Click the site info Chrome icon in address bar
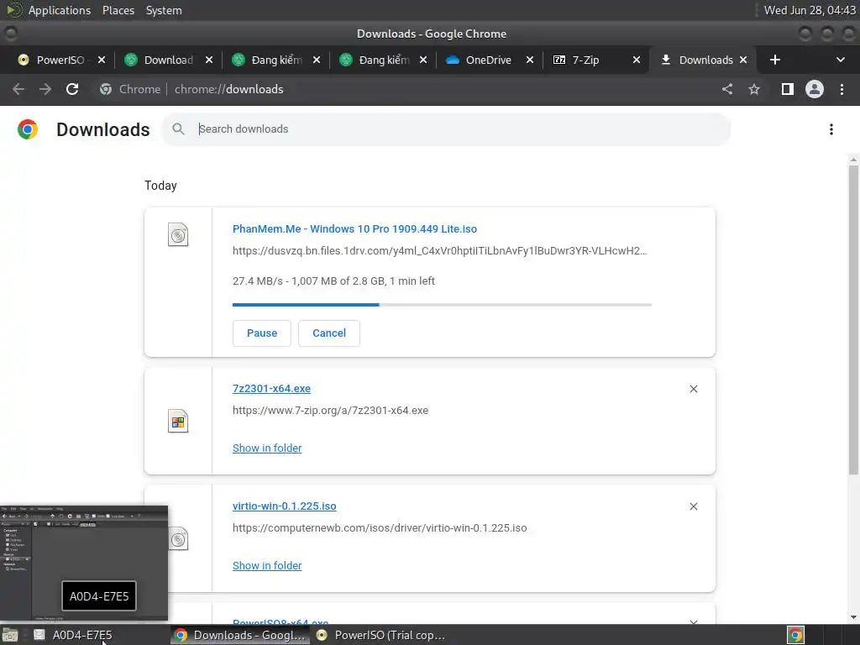The image size is (860, 645). tap(106, 89)
